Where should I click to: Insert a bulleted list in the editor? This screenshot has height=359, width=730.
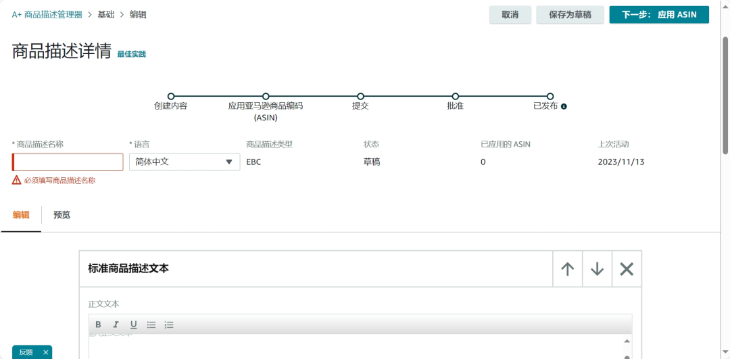[x=151, y=325]
